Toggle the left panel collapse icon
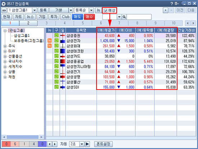 [4, 10]
